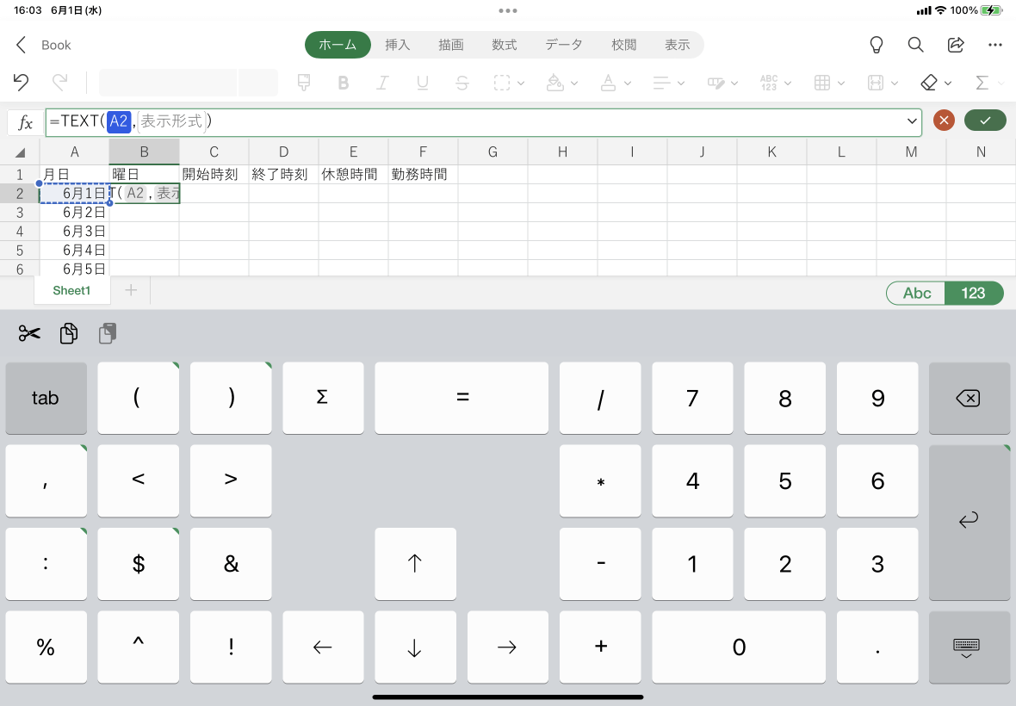Tap the right arrow key
The image size is (1016, 706).
click(507, 647)
